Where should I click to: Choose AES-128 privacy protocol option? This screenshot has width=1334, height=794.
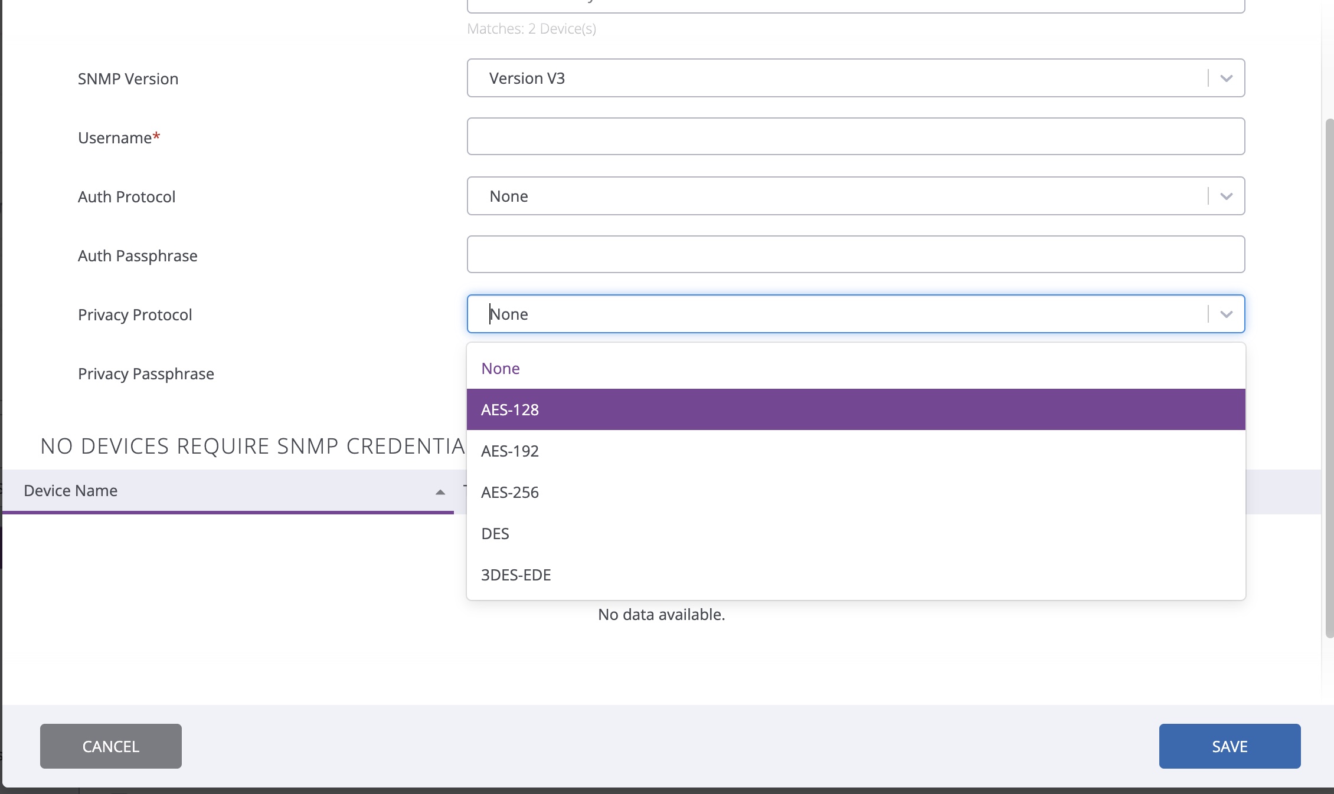(510, 409)
